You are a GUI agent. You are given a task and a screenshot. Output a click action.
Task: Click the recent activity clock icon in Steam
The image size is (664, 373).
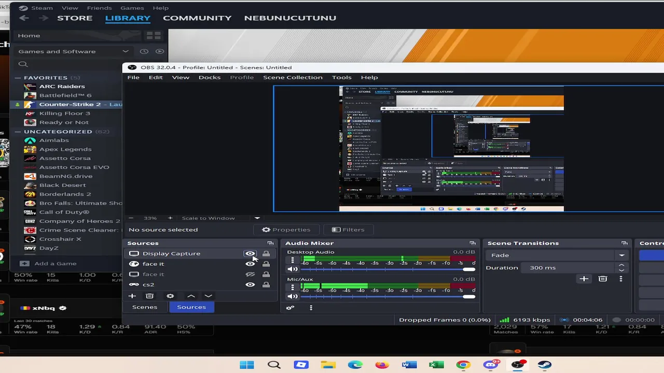pos(144,51)
